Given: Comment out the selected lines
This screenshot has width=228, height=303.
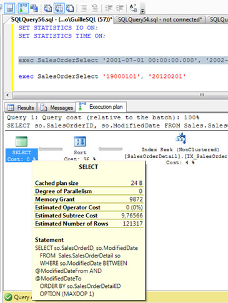Looking at the screenshot, I should 84,8.
